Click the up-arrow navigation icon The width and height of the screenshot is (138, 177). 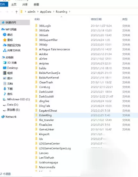tap(17, 12)
